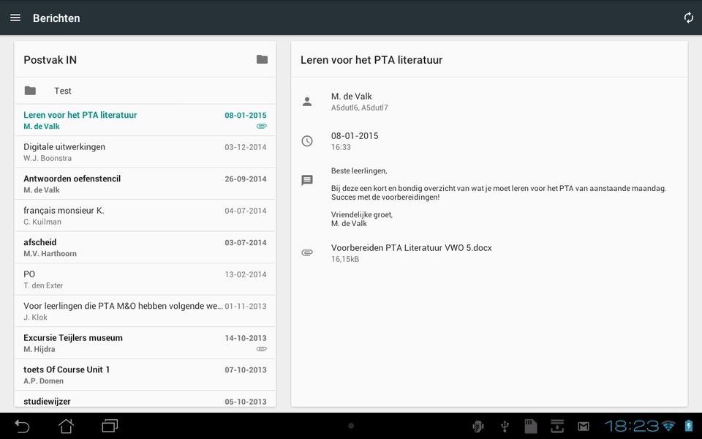Open the PO message from T. den Exter

click(x=145, y=279)
